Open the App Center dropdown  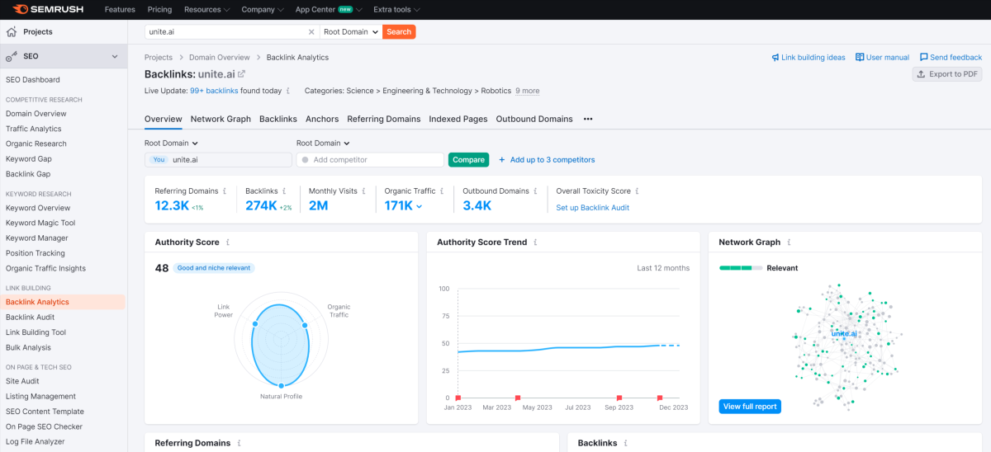click(x=330, y=9)
